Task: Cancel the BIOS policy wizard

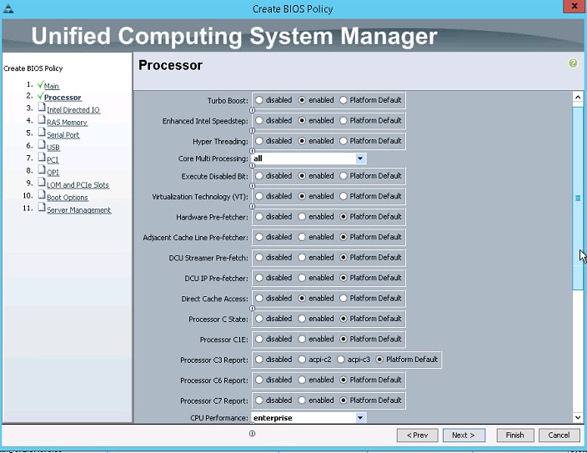Action: point(559,435)
